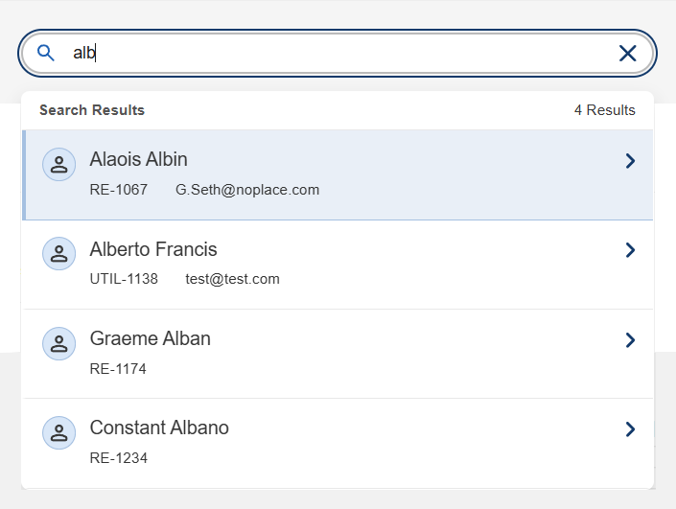The image size is (676, 509).
Task: Select the Graeme Alban name
Action: (150, 338)
